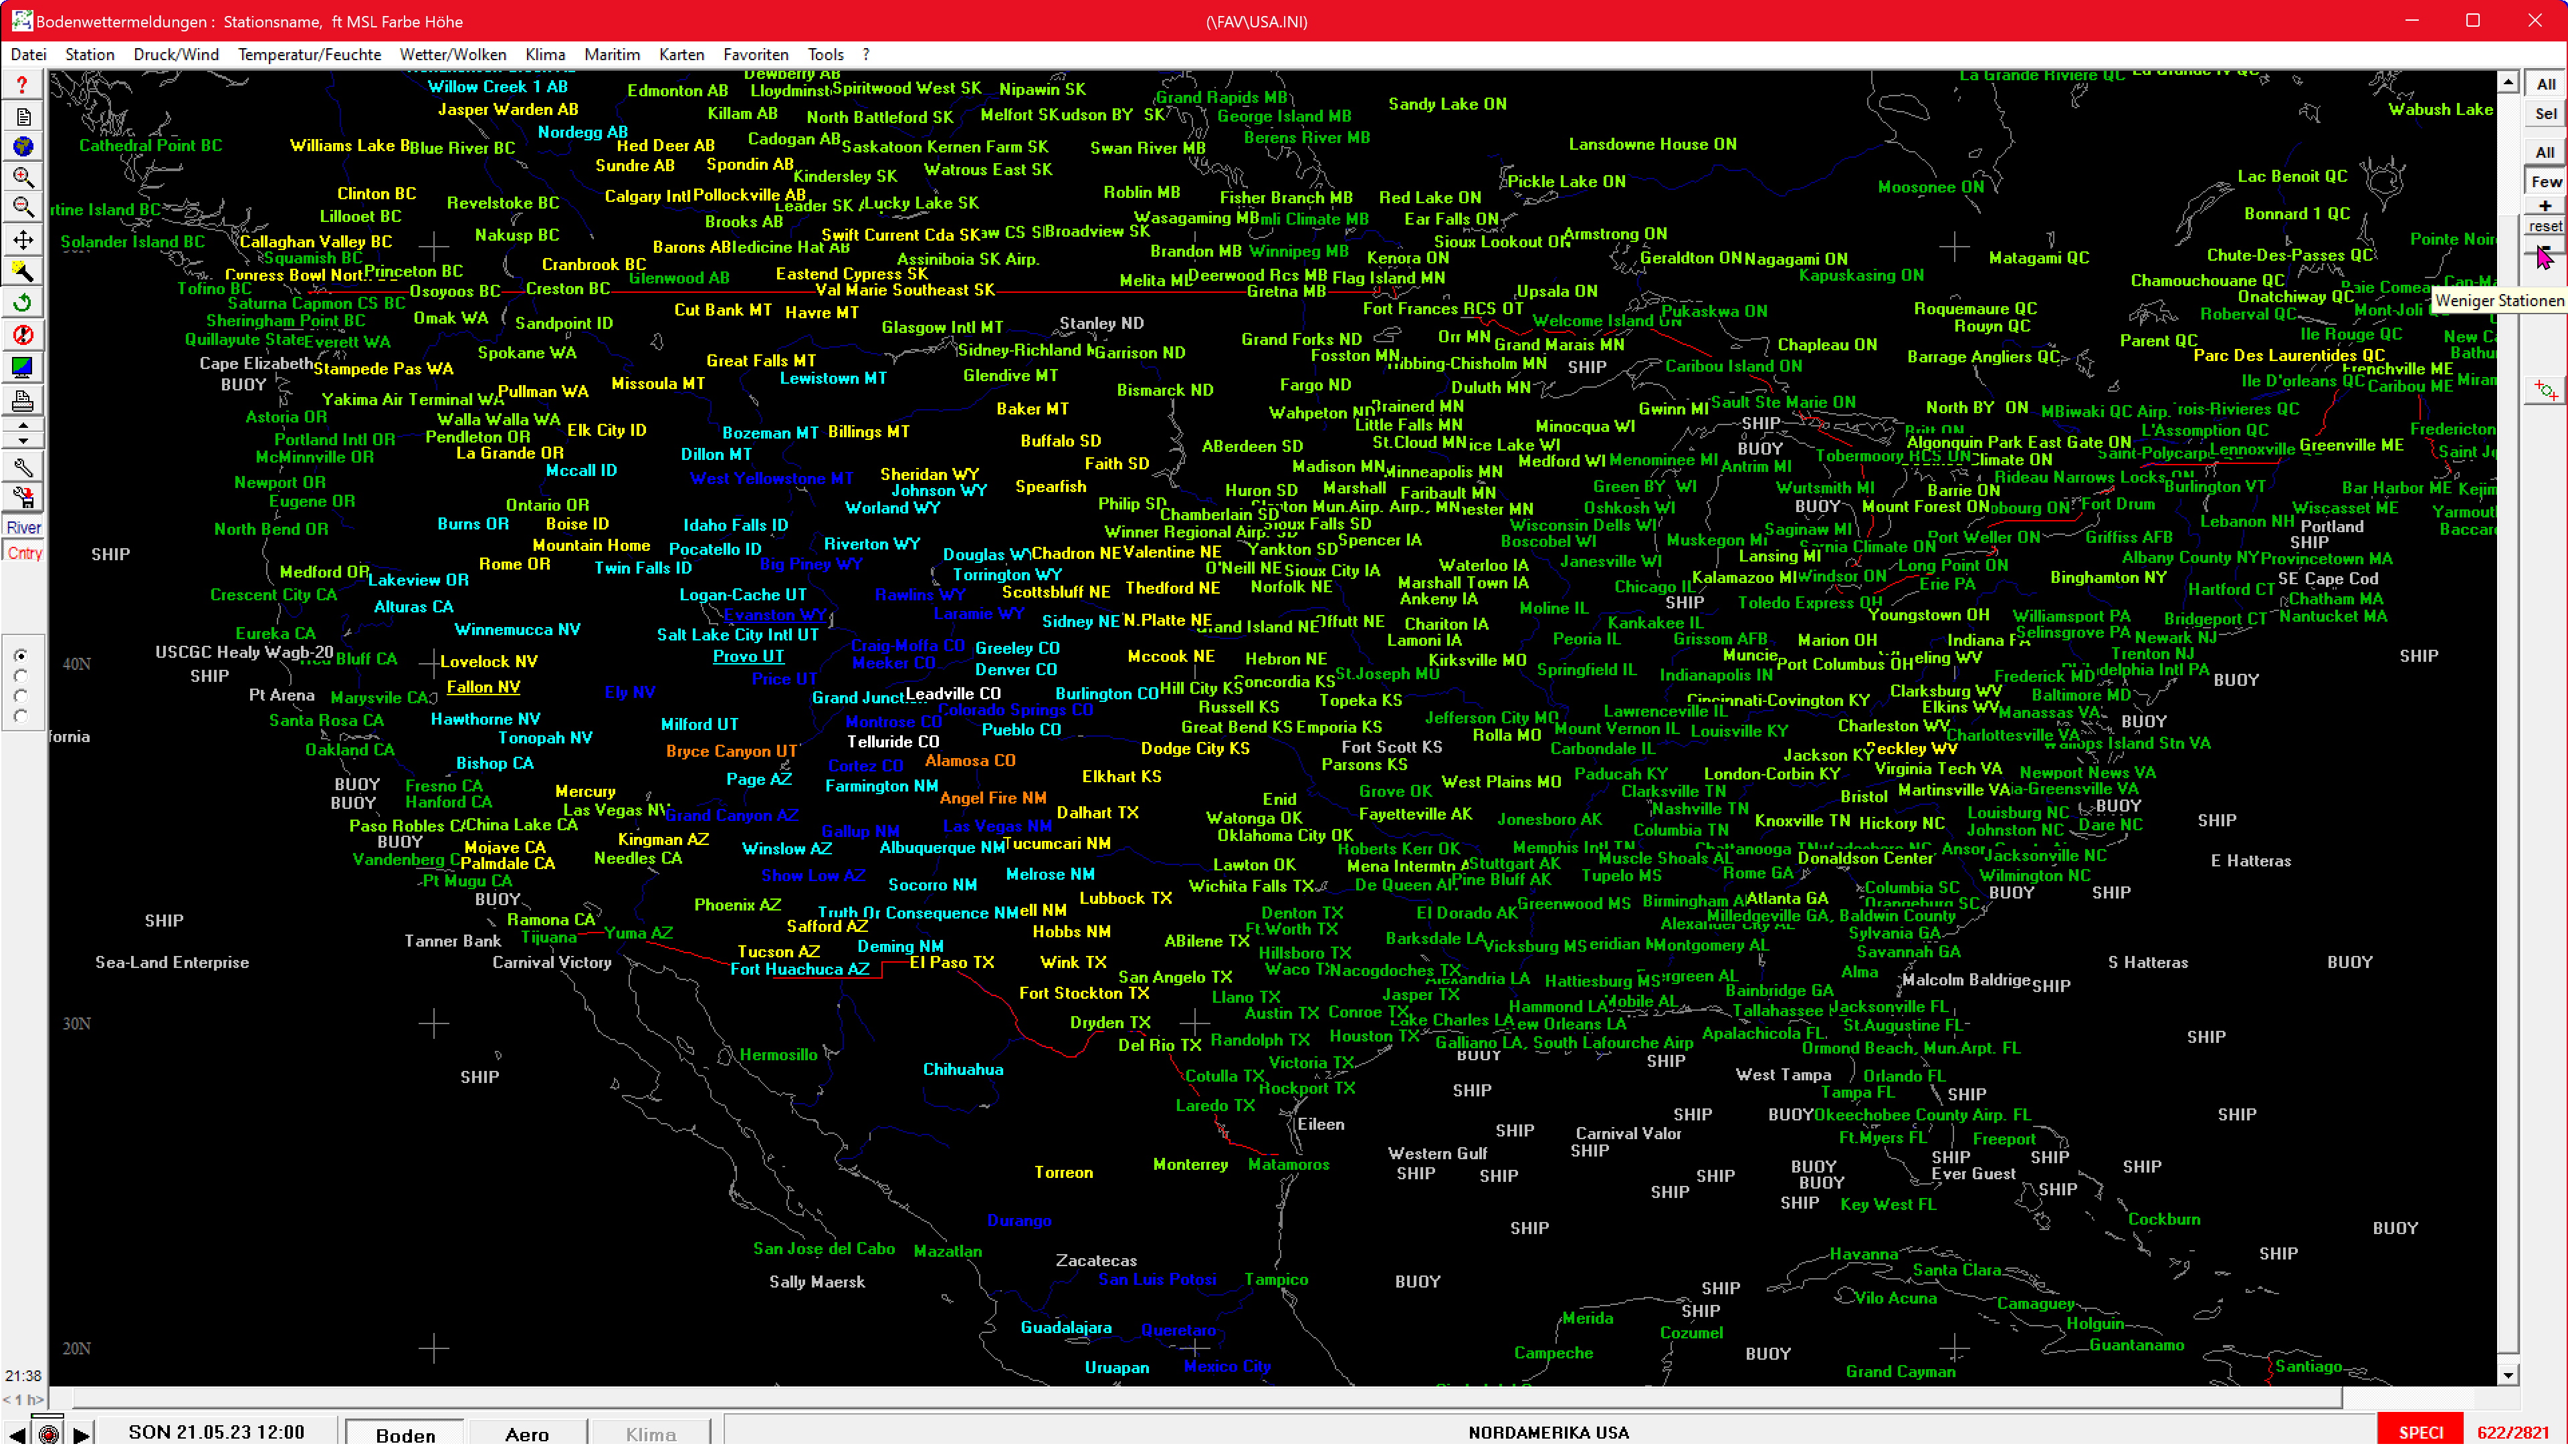Click the red prohibition exclamation icon
Viewport: 2568px width, 1456px height.
[22, 336]
